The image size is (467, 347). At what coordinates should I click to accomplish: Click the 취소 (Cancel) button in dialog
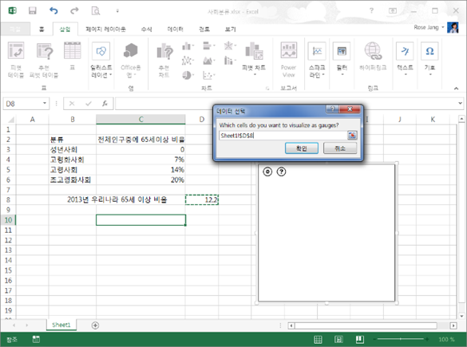340,148
